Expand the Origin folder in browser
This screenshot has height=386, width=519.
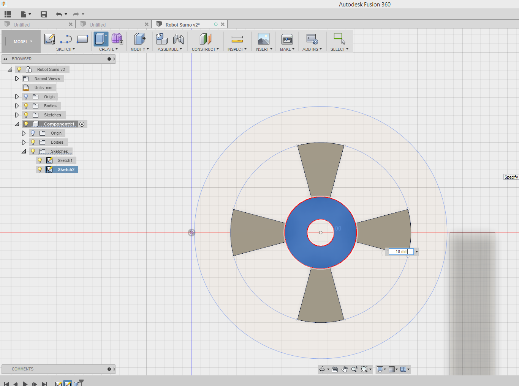tap(17, 97)
